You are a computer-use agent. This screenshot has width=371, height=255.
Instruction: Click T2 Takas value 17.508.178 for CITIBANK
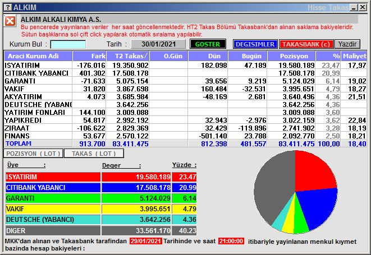(x=130, y=73)
